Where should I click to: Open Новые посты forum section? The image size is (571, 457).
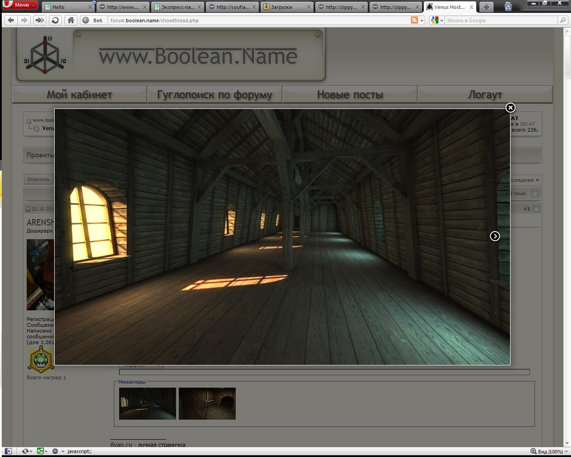350,95
